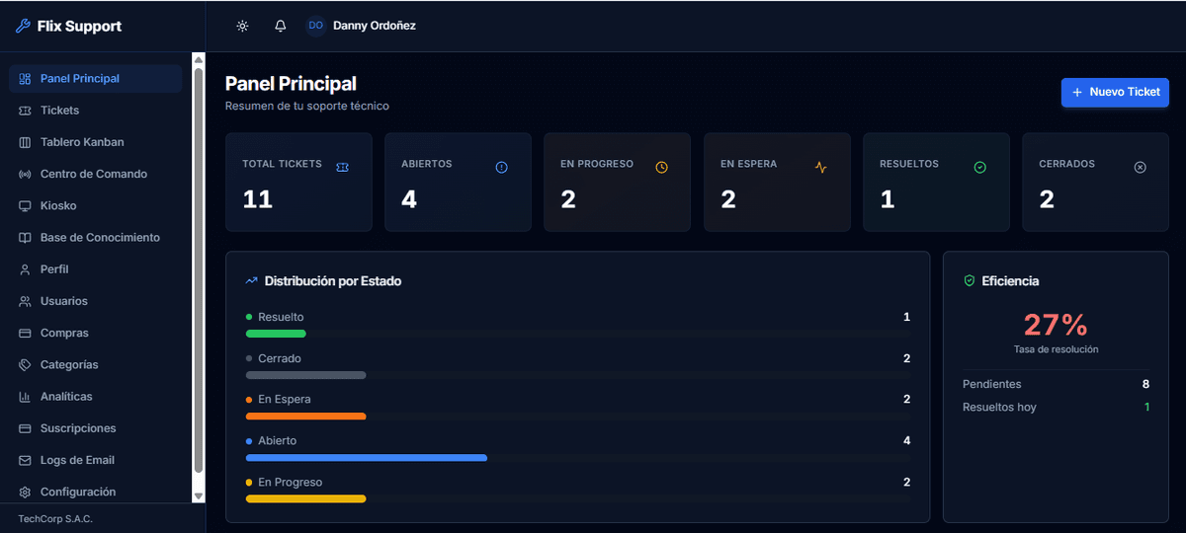Click the Resueltos hoy row
The height and width of the screenshot is (533, 1186).
(x=1056, y=407)
